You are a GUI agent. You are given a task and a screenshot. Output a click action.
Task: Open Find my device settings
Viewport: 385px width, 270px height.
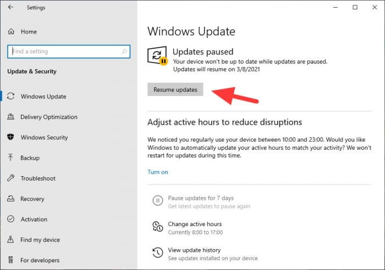pos(40,240)
